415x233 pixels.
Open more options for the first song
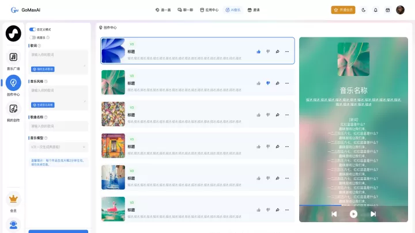pos(286,51)
